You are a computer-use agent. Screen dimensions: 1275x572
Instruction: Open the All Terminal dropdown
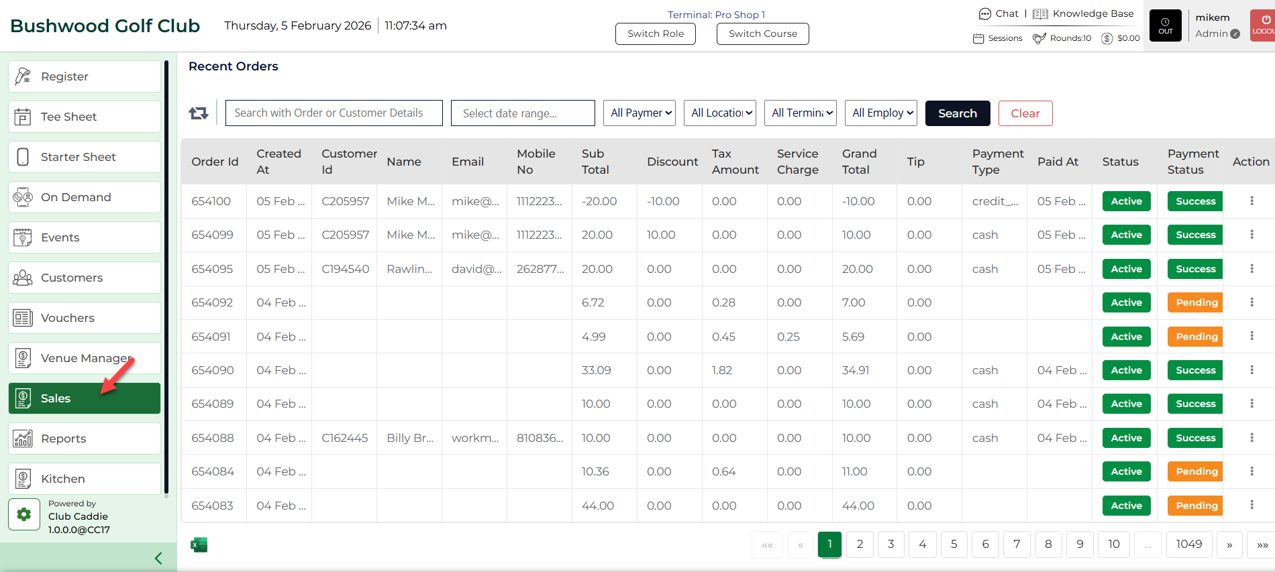click(801, 113)
